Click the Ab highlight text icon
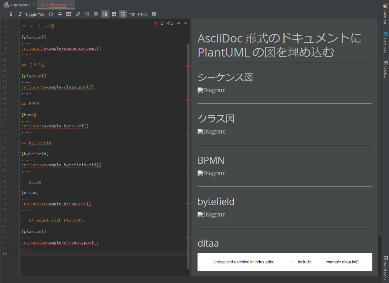 (69, 14)
